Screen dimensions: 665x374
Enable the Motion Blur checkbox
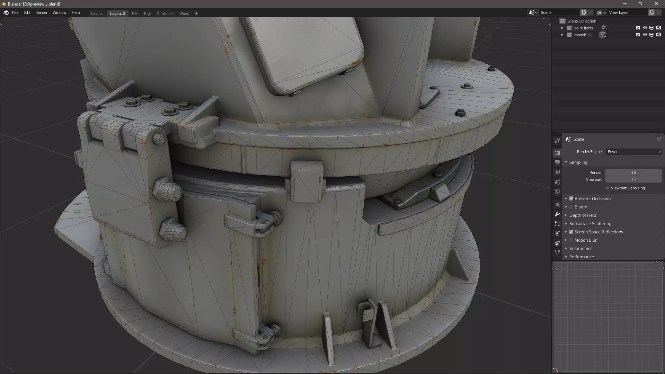tap(571, 240)
